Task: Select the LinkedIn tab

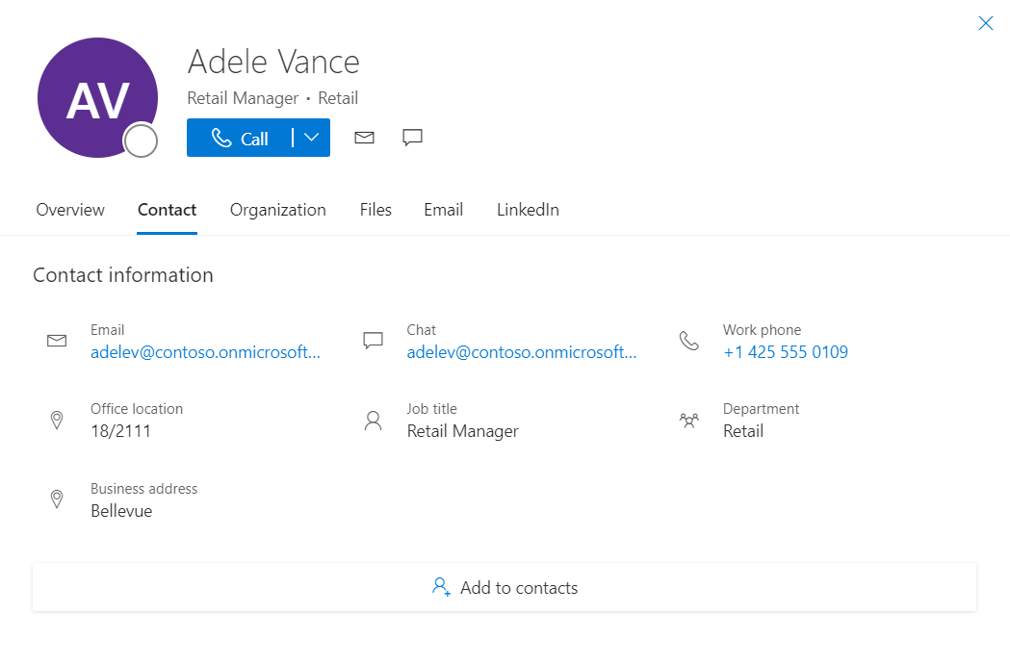Action: click(528, 210)
